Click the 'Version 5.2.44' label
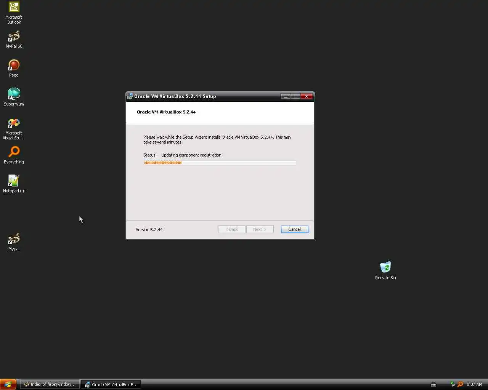The height and width of the screenshot is (390, 488). pyautogui.click(x=149, y=230)
